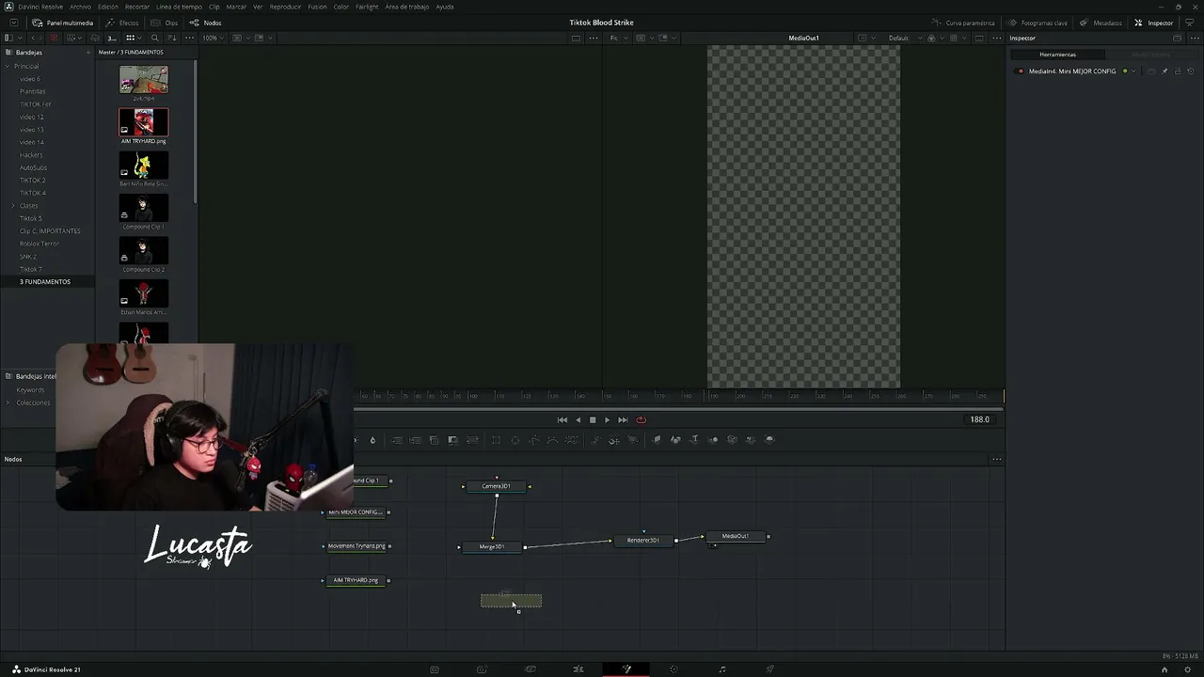Open the 100% zoom dropdown
The height and width of the screenshot is (677, 1204).
[x=213, y=38]
